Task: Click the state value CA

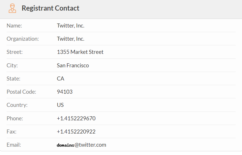Action: (x=60, y=79)
